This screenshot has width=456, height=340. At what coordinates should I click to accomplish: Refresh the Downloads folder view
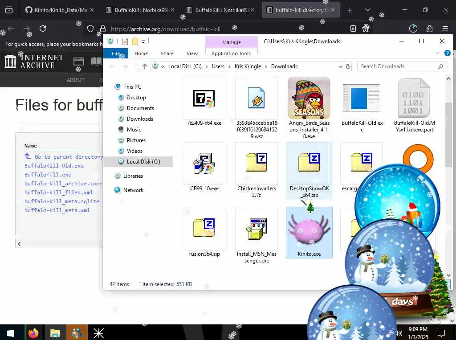[348, 67]
